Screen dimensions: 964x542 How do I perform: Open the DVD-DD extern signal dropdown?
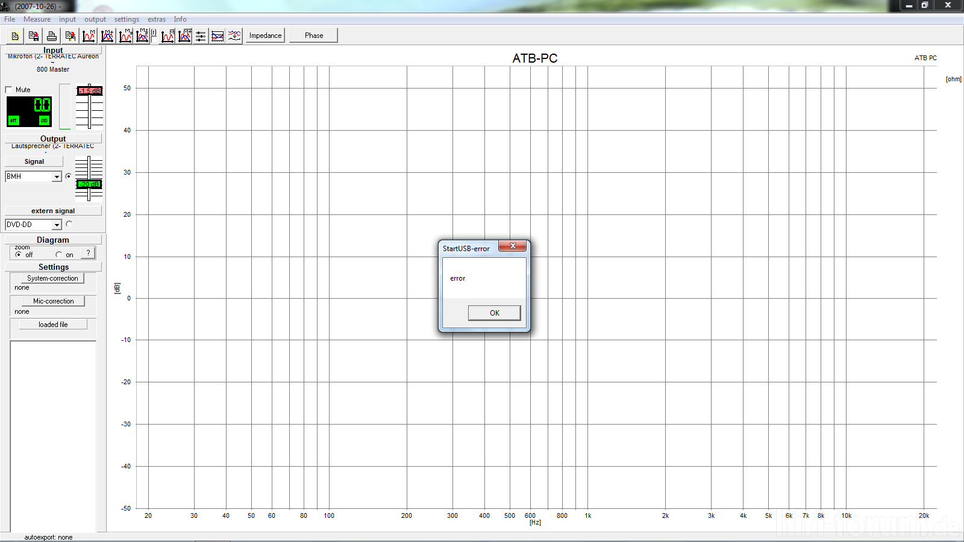(57, 225)
